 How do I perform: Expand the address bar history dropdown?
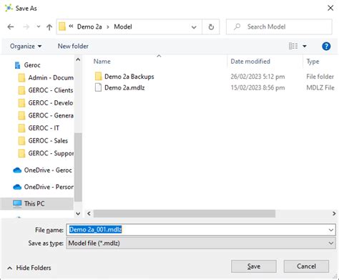(194, 27)
